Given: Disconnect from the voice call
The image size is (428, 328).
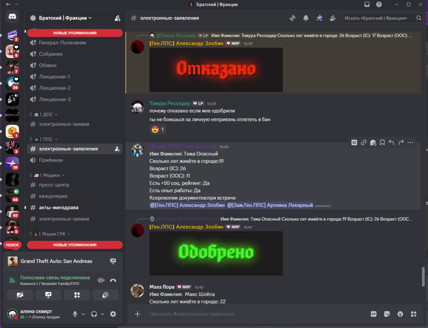Looking at the screenshot, I should pos(113,280).
